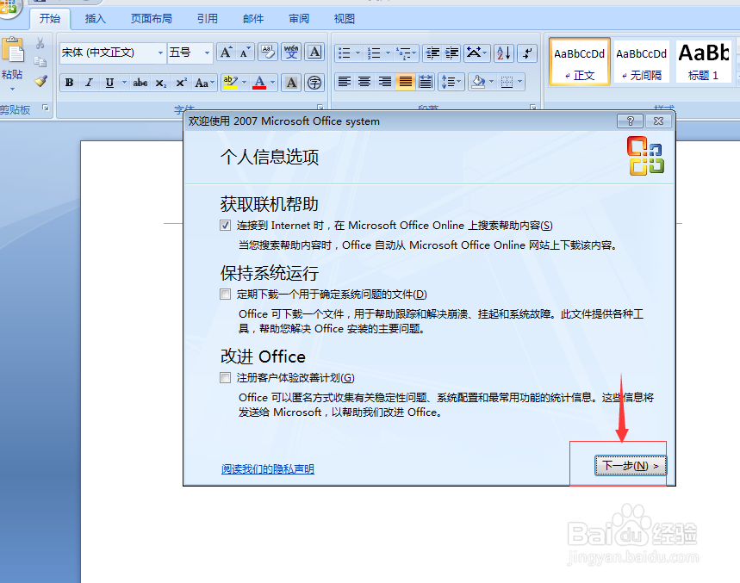740x583 pixels.
Task: Select the 正文 style thumbnail
Action: (x=580, y=62)
